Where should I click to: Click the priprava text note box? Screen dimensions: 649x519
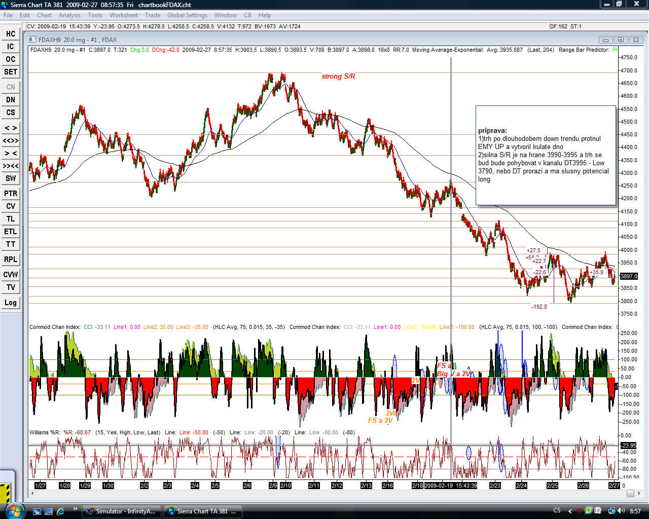(x=546, y=155)
